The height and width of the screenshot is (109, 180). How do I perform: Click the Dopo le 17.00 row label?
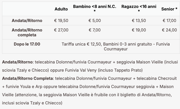[27, 44]
